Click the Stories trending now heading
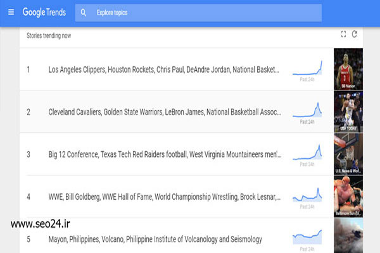380x253 pixels. (x=49, y=35)
